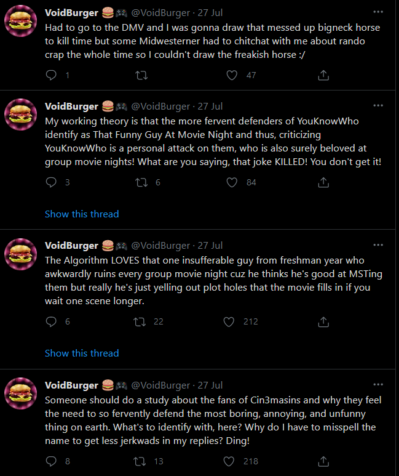Share the Algorithm movie night tweet
Image resolution: width=399 pixels, height=476 pixels.
pos(323,321)
